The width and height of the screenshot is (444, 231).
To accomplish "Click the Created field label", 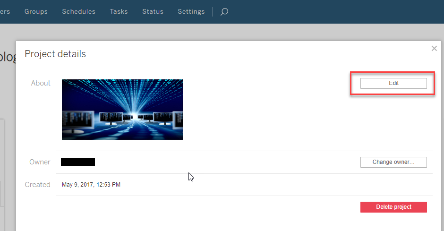I will pos(38,185).
